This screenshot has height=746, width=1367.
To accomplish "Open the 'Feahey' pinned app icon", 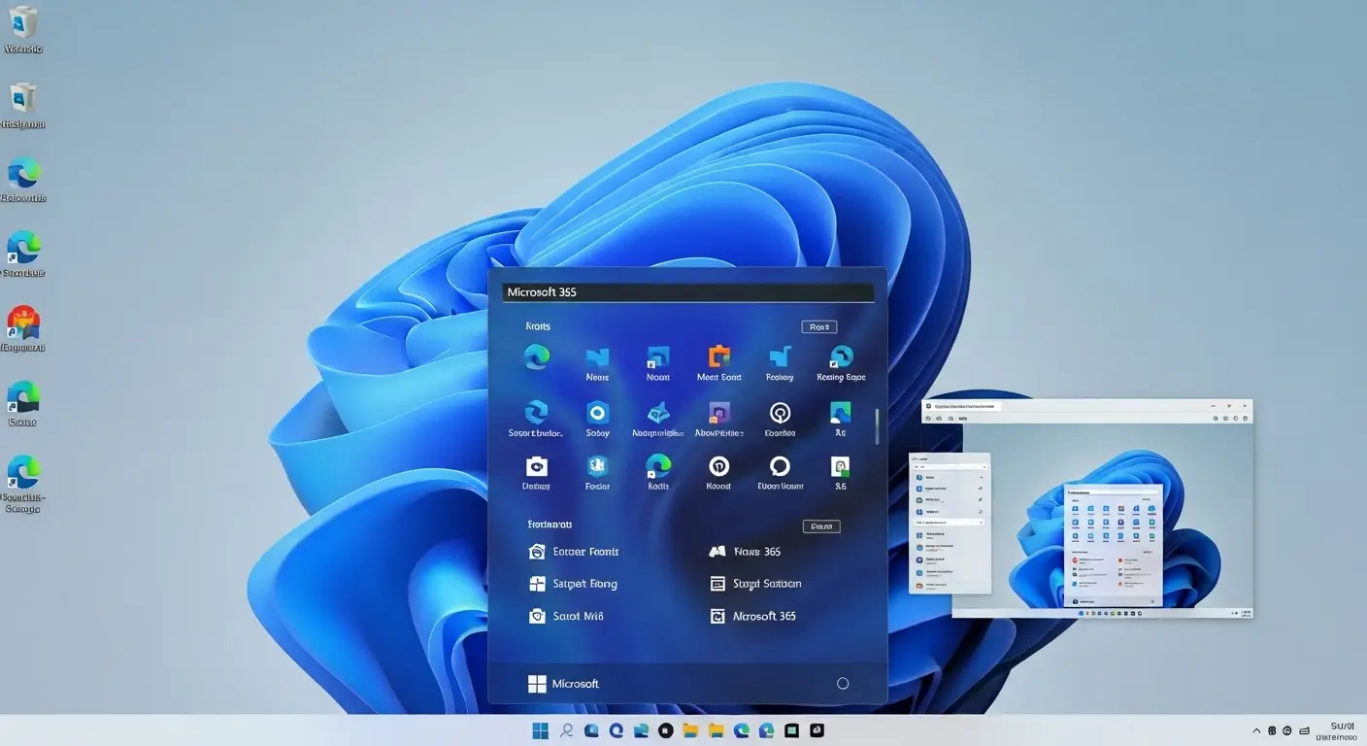I will 780,357.
